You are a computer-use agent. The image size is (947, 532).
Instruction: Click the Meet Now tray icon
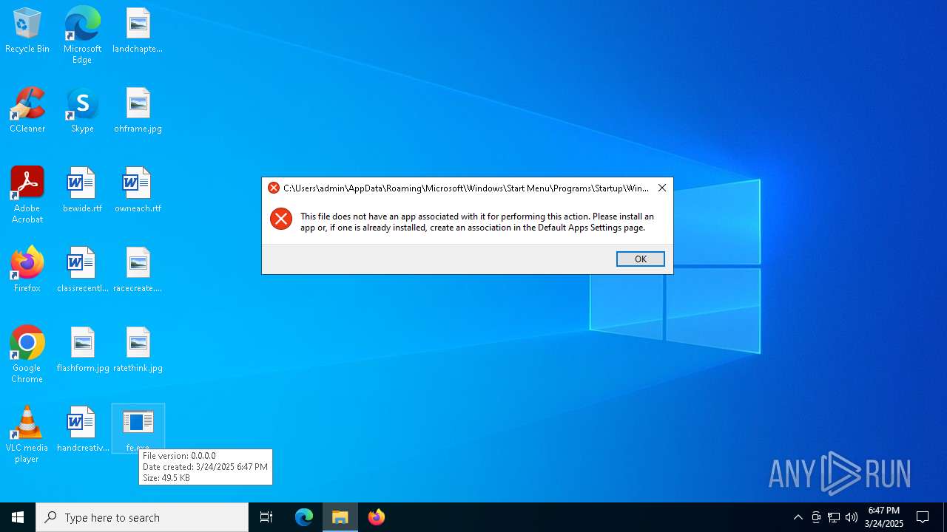(816, 517)
